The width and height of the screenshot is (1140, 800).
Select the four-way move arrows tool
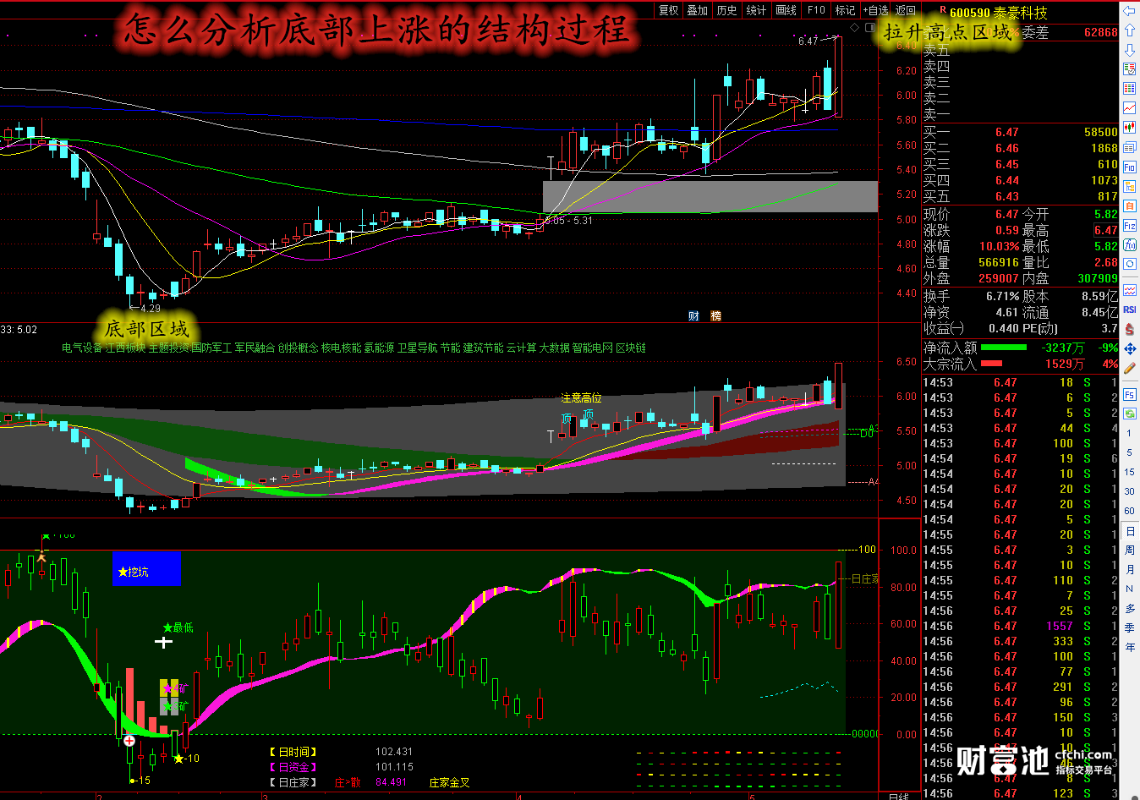[x=1129, y=348]
